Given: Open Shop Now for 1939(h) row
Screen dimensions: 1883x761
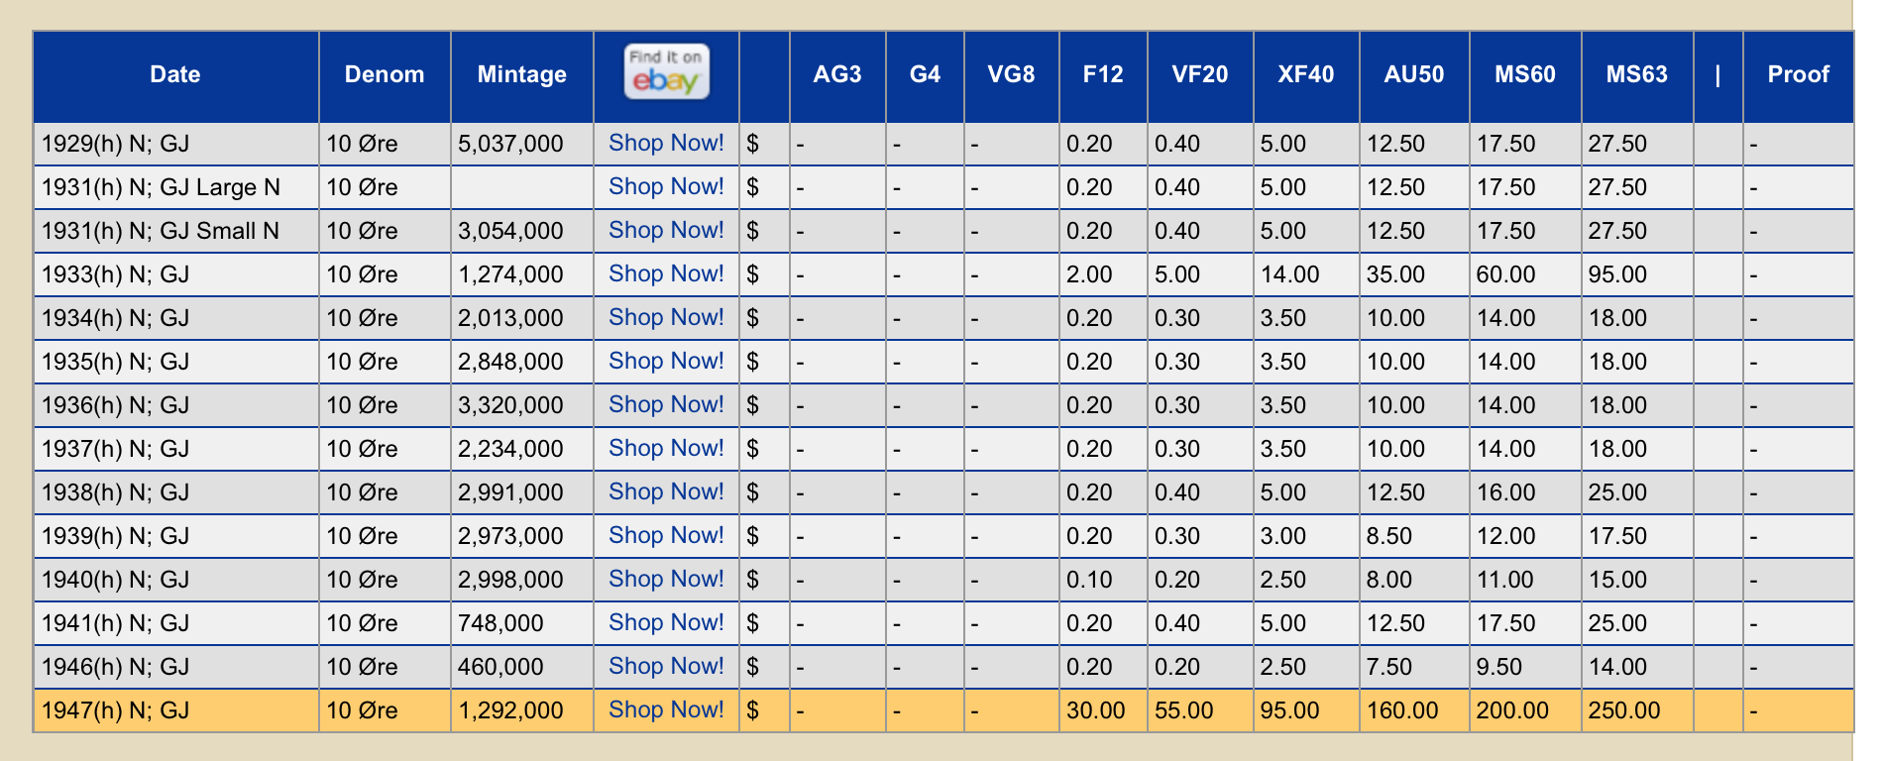Looking at the screenshot, I should coord(666,535).
